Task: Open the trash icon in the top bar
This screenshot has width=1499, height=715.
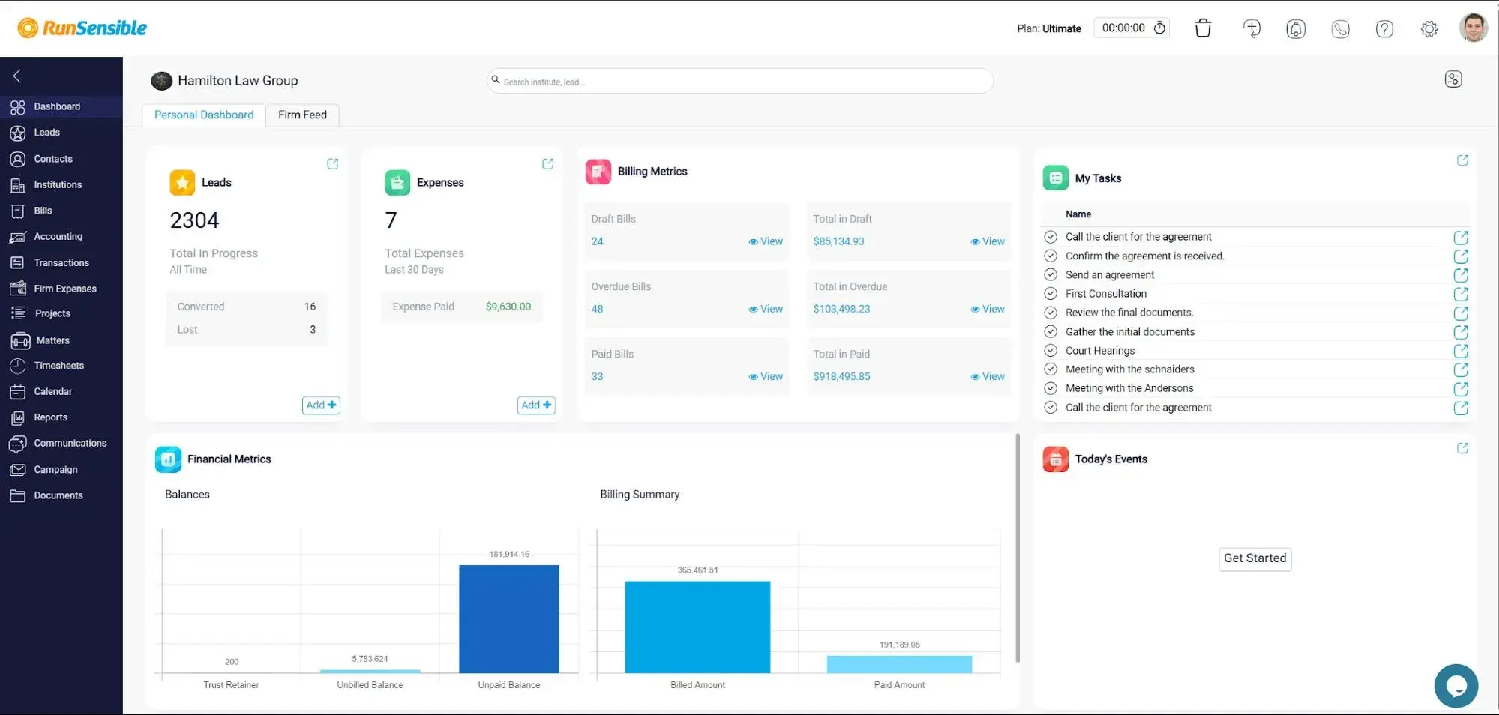Action: tap(1202, 28)
